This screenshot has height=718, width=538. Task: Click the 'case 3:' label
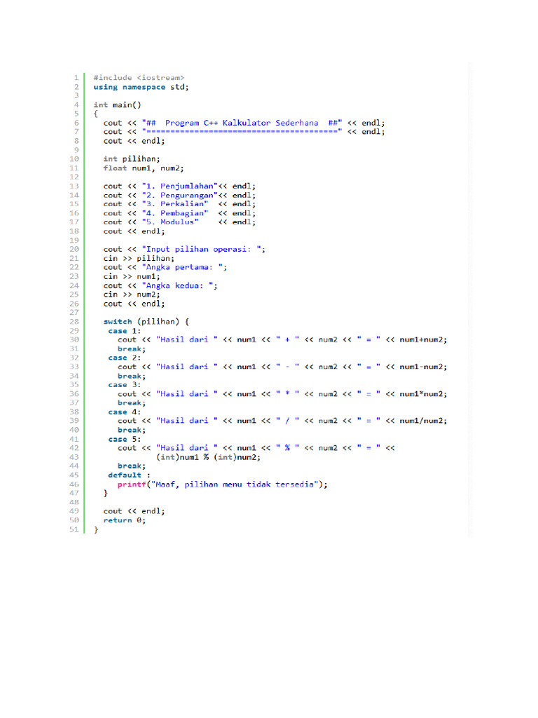(x=125, y=385)
